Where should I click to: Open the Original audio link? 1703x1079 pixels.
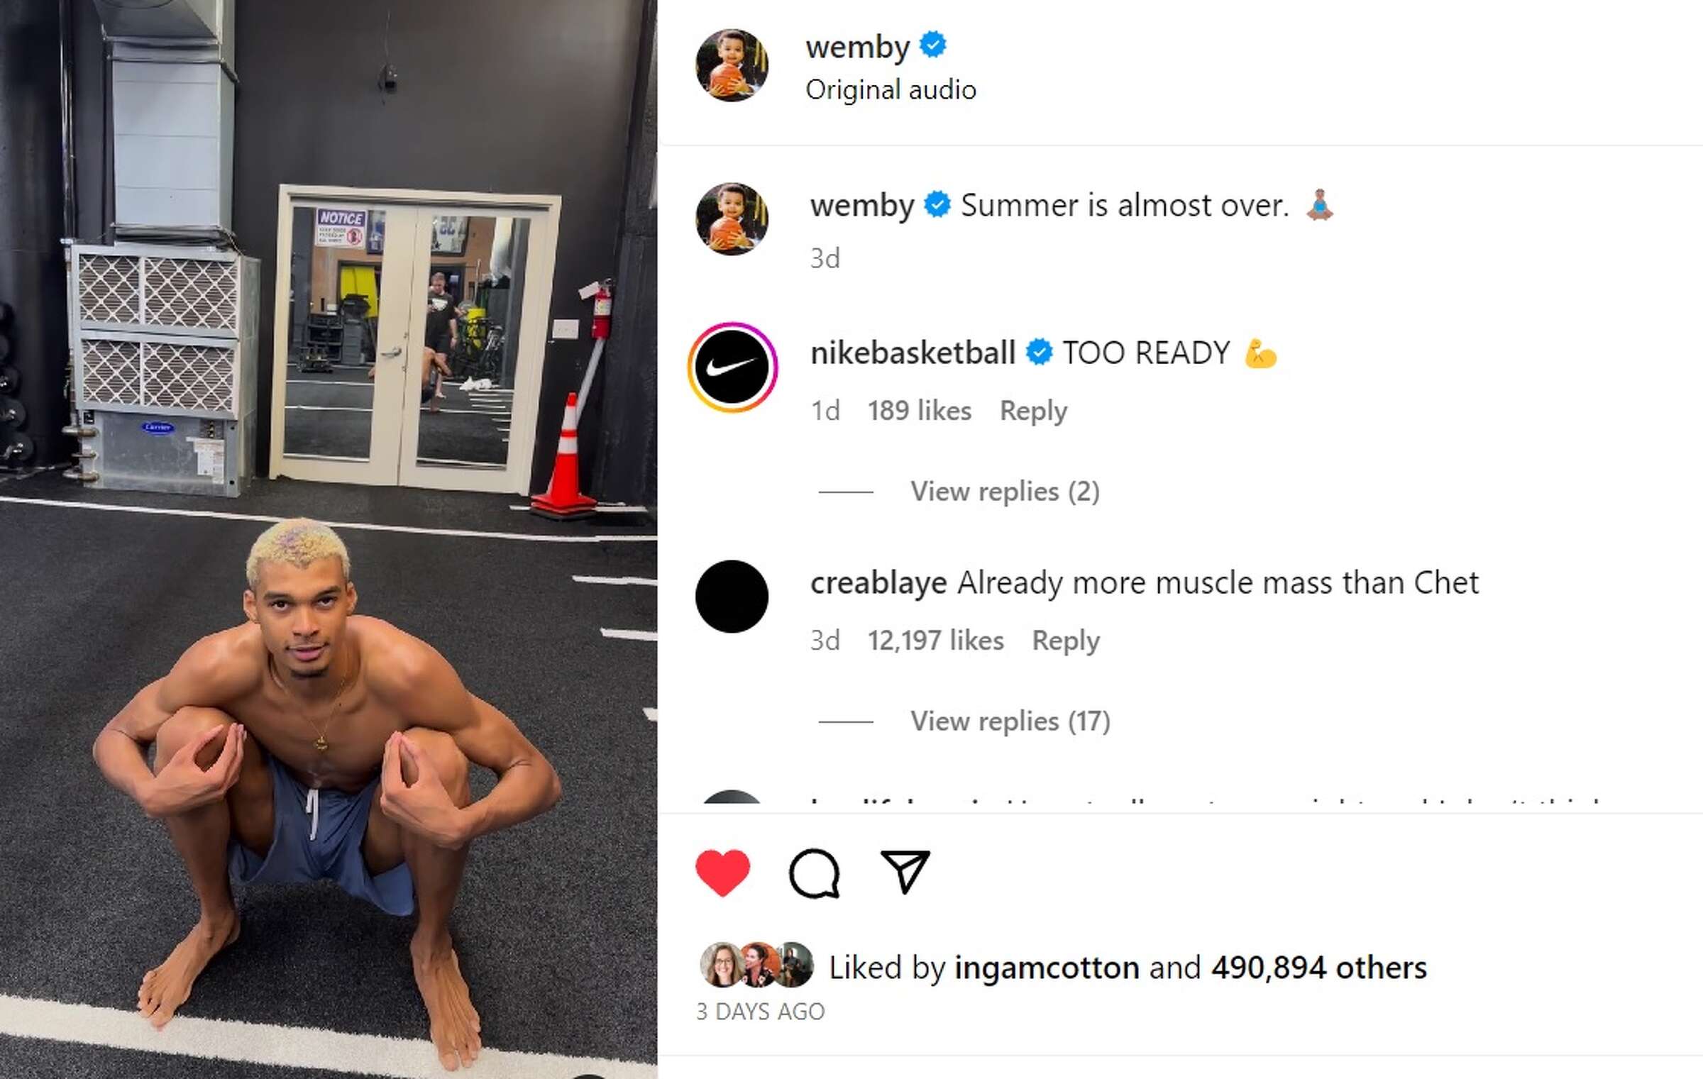point(891,90)
